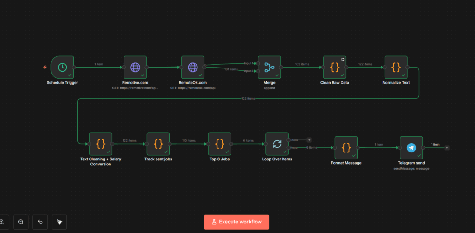The image size is (475, 233).
Task: Add a node to the done output
Action: click(309, 140)
